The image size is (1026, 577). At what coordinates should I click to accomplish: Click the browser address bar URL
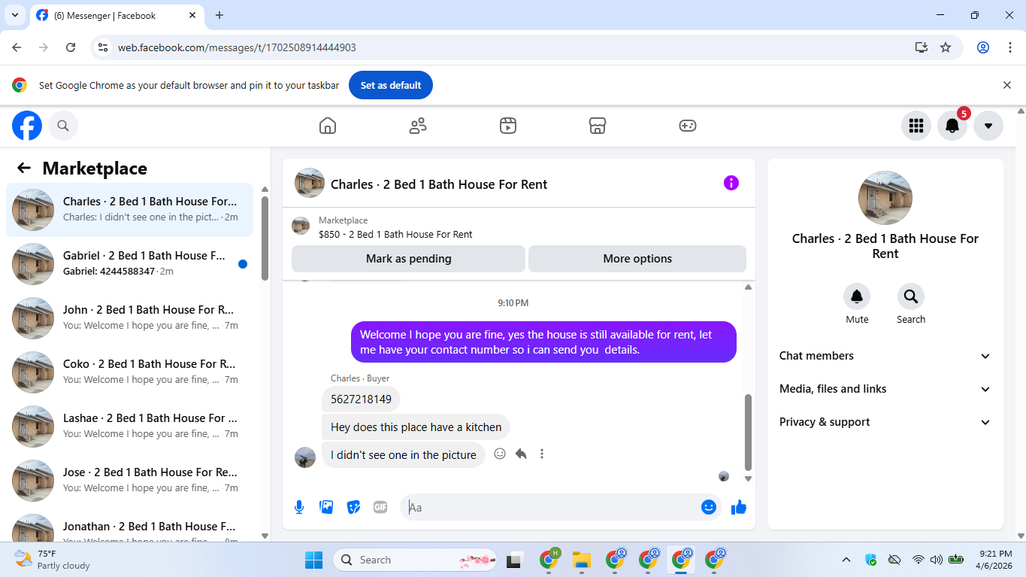237,47
